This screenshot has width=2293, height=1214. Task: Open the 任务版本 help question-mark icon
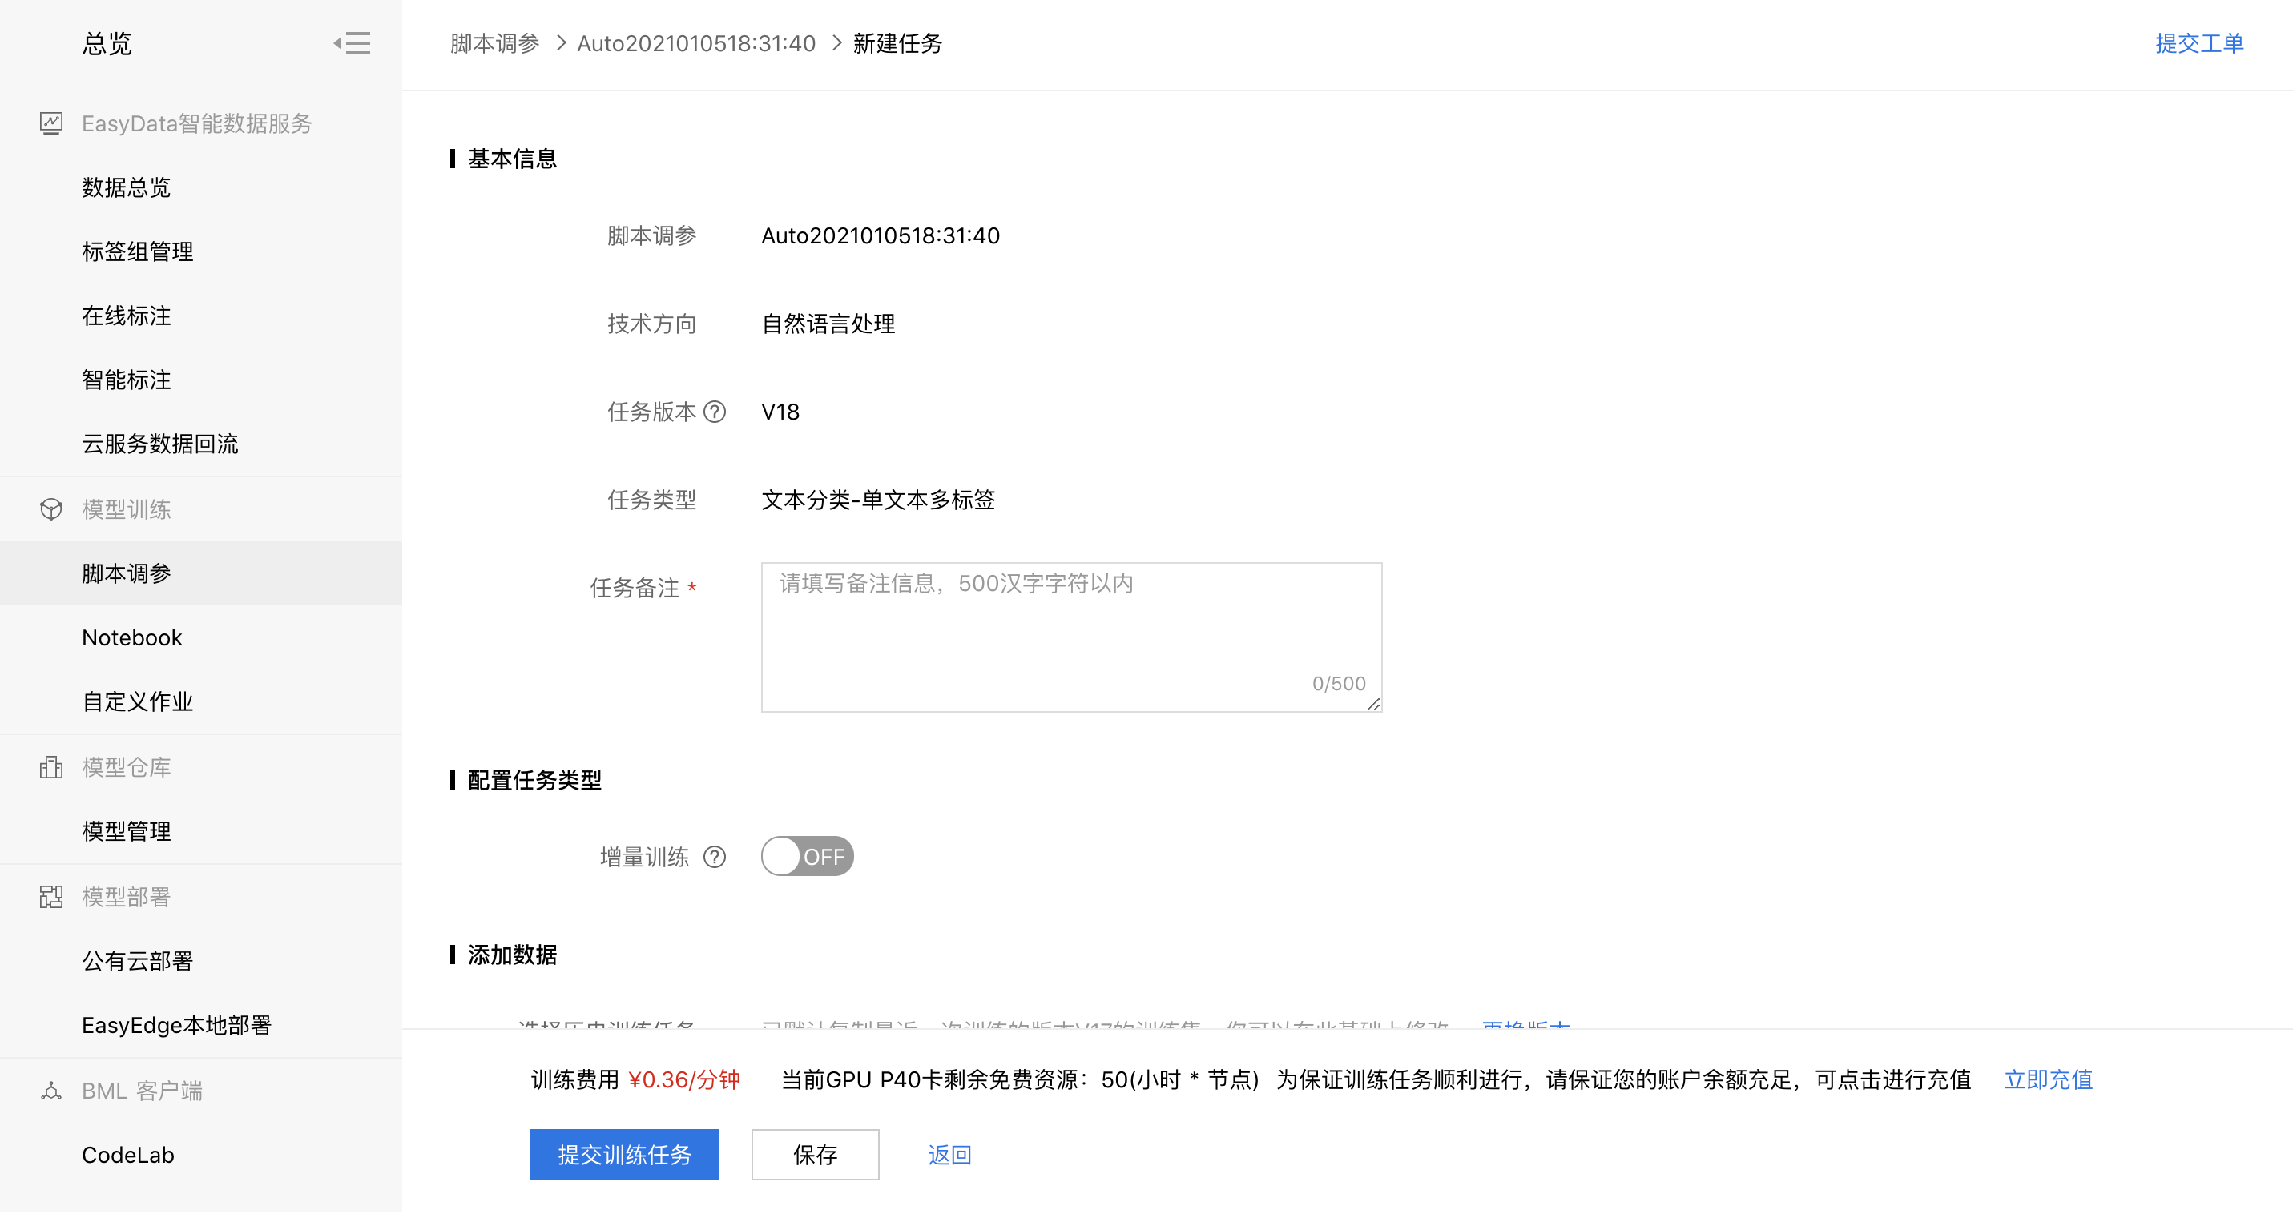(715, 412)
